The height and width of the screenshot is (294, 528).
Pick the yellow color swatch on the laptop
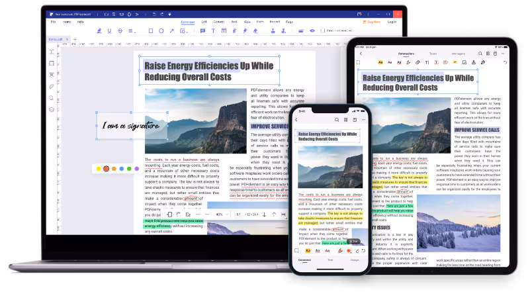pos(99,169)
